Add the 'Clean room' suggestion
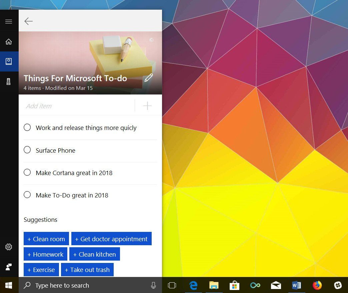The image size is (348, 293). (46, 239)
